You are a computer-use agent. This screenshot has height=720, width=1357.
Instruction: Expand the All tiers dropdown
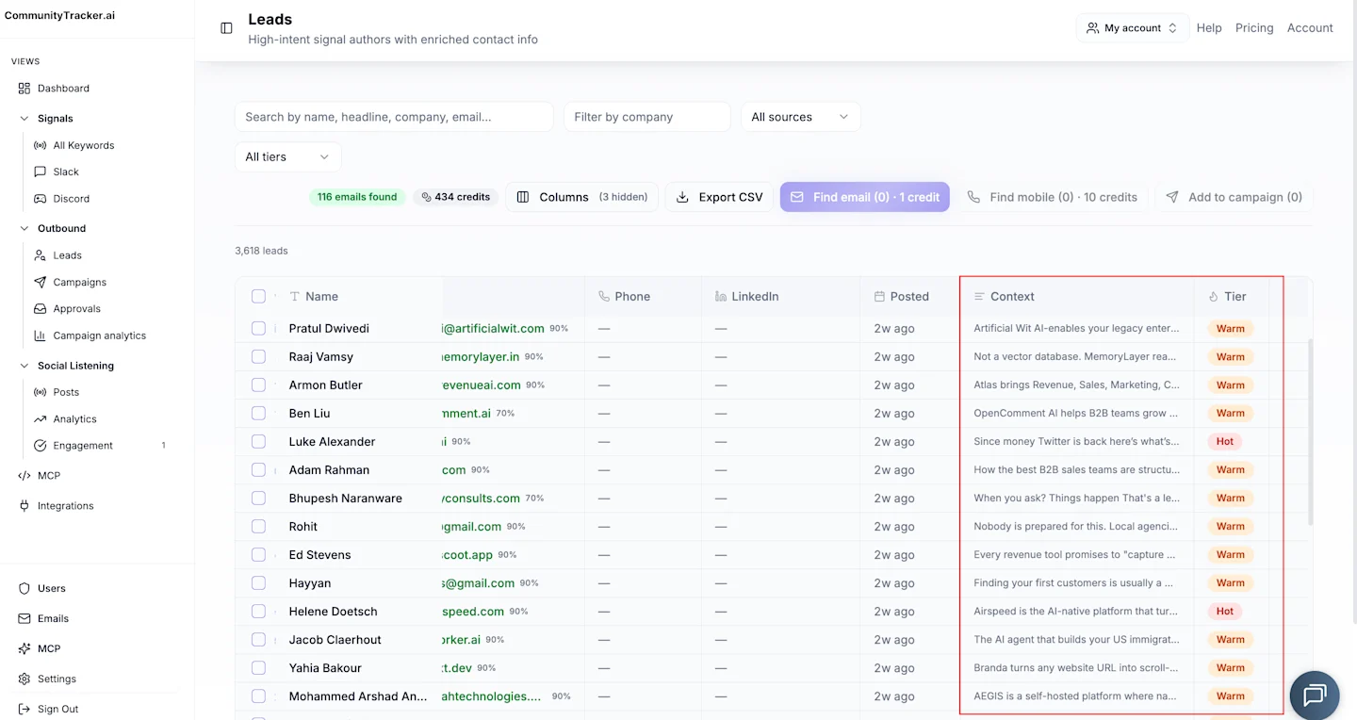[288, 156]
